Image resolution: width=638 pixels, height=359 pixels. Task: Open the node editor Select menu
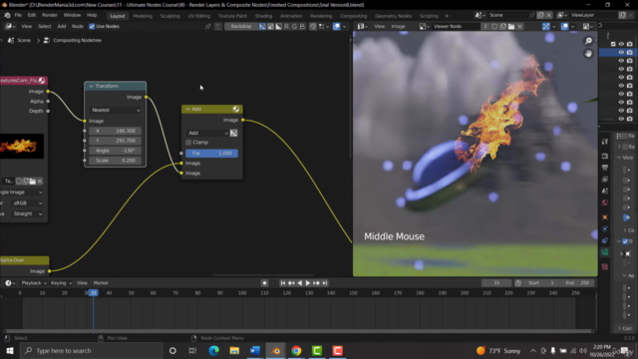point(44,27)
